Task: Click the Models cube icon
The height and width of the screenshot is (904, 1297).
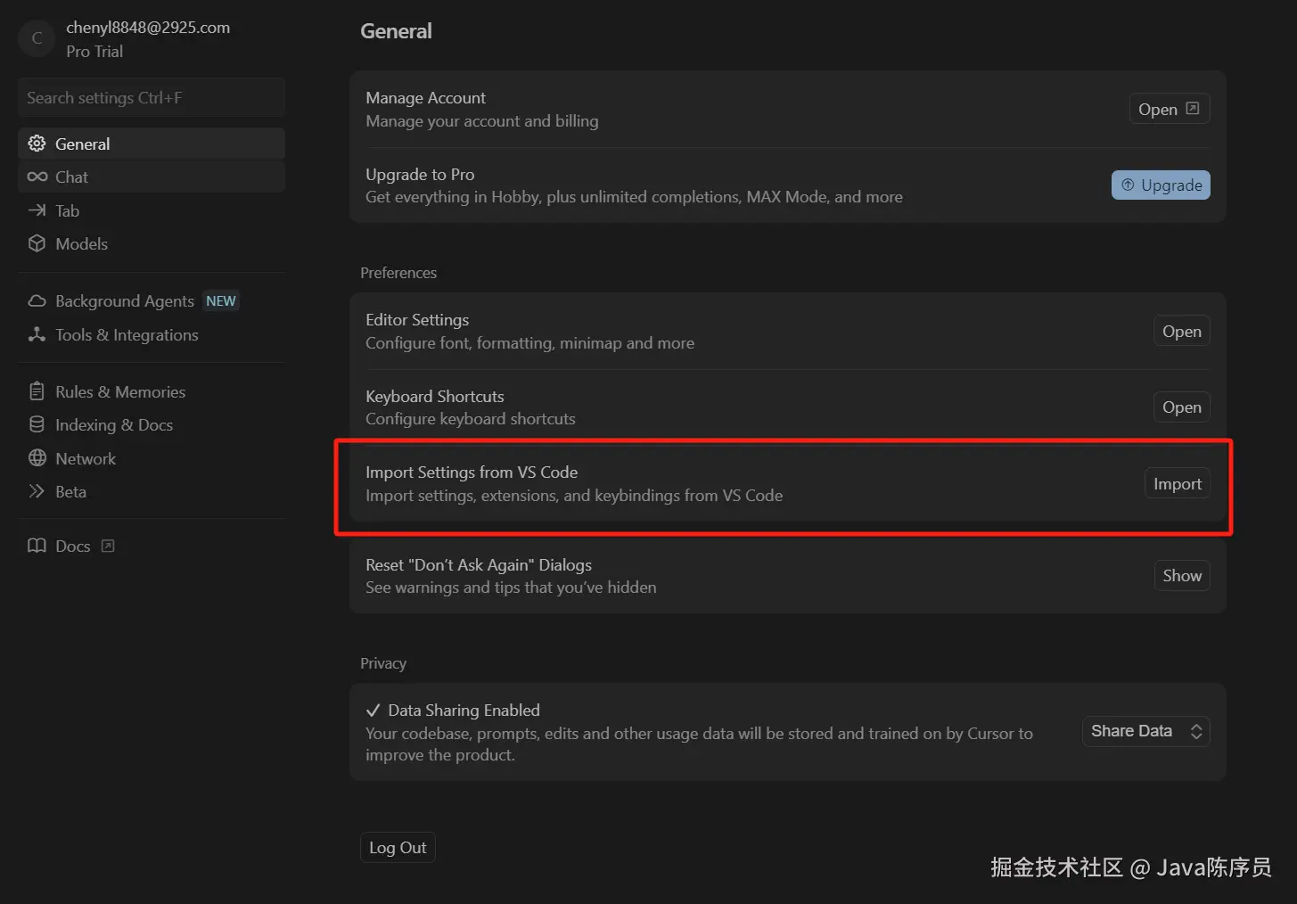Action: 37,243
